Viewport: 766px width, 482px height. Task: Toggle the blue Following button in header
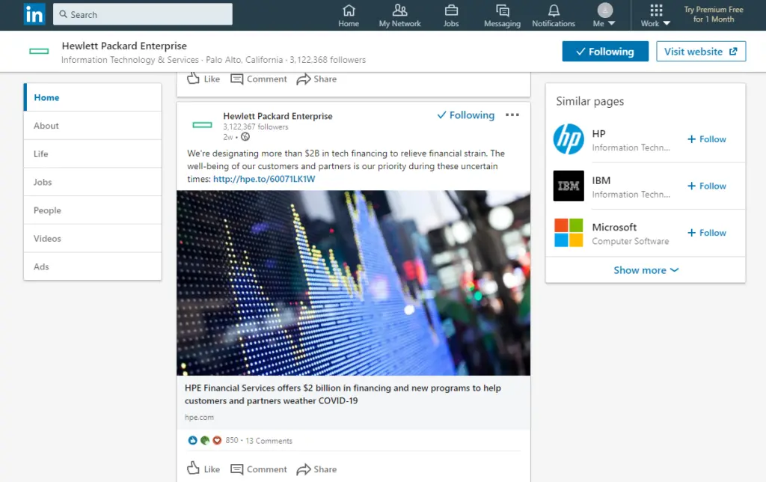(x=605, y=52)
